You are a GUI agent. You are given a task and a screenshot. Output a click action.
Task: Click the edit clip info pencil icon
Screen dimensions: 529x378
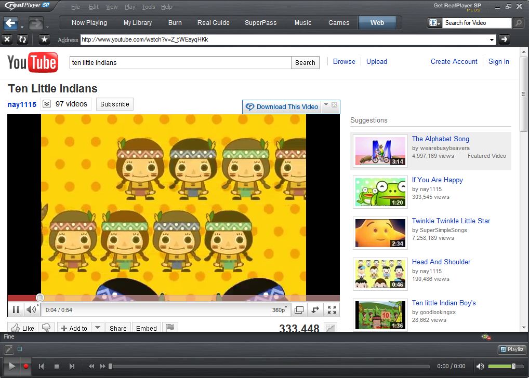coord(8,349)
